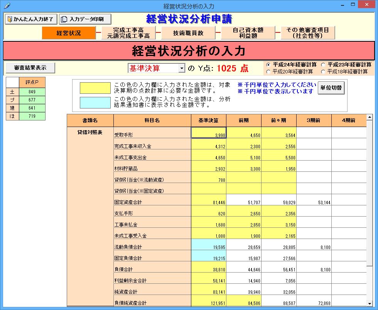Viewport: 378px width, 310px height.
Task: Click 受取手形 基準決算 cell showing 3,998
Action: click(209, 133)
